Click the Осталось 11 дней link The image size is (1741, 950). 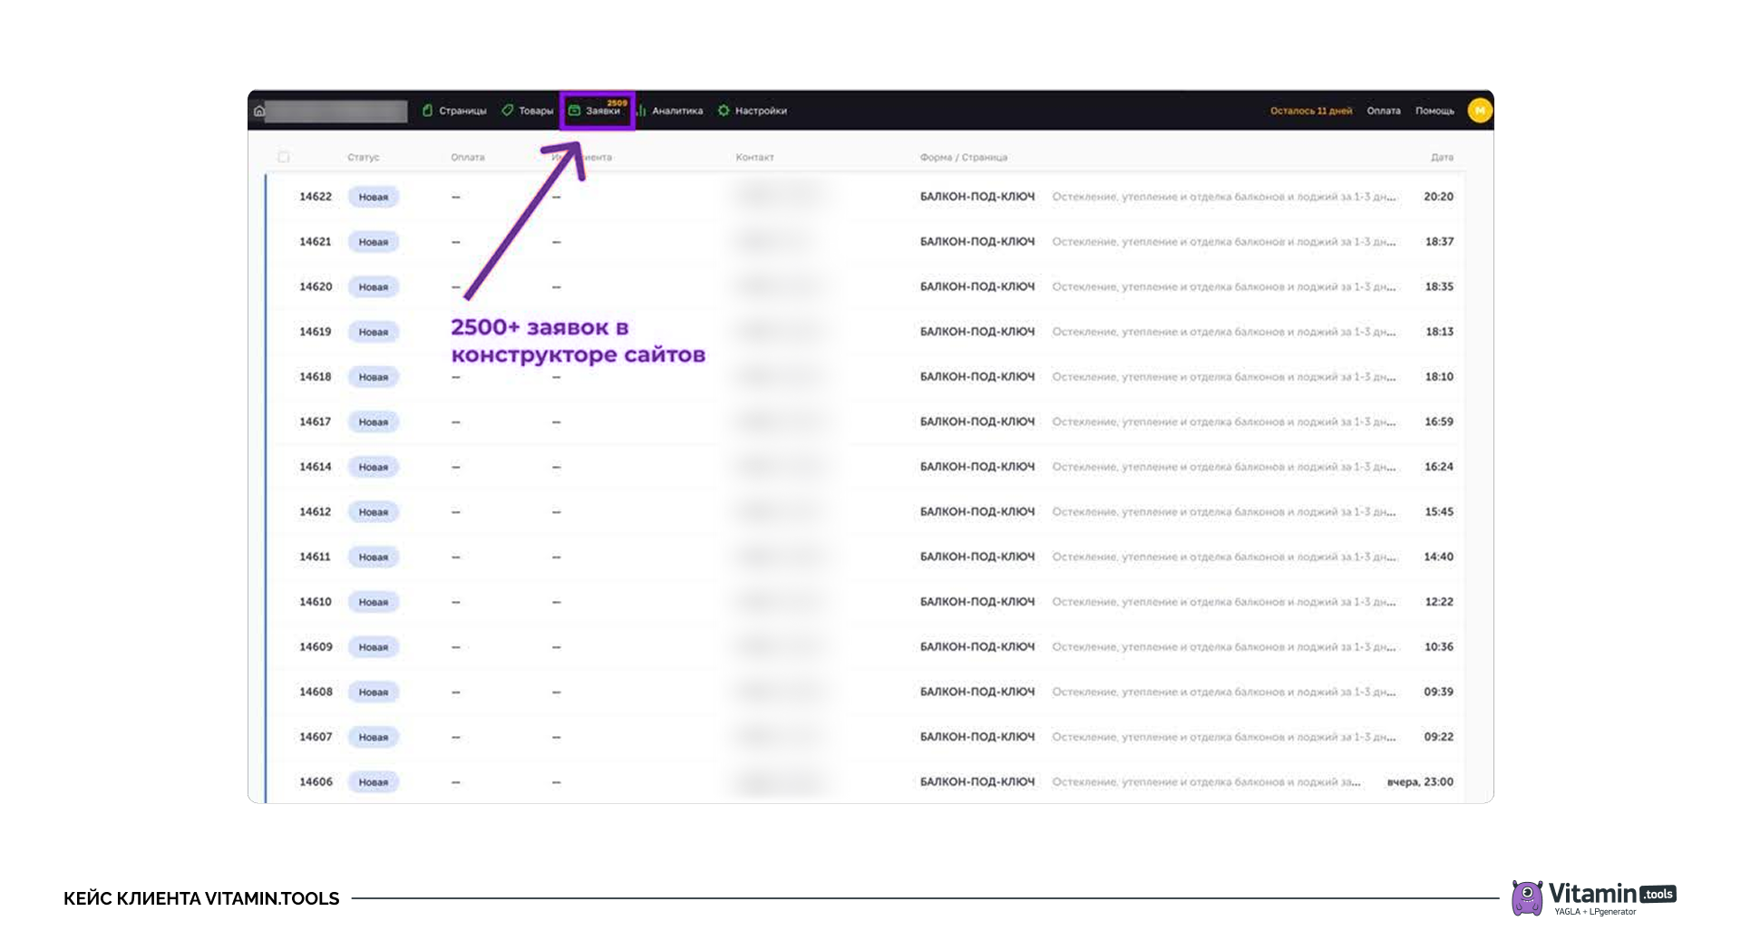[x=1310, y=111]
